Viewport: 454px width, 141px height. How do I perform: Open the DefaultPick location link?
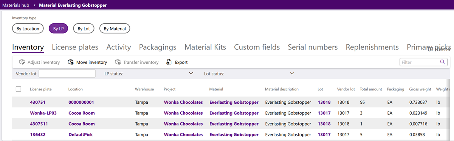(81, 134)
